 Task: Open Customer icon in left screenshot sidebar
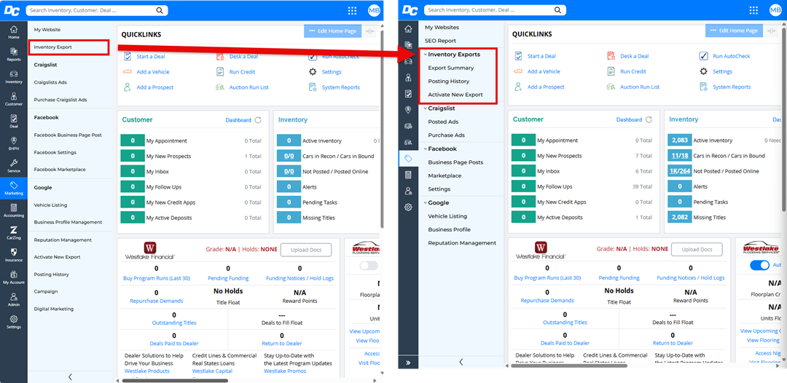(x=14, y=99)
